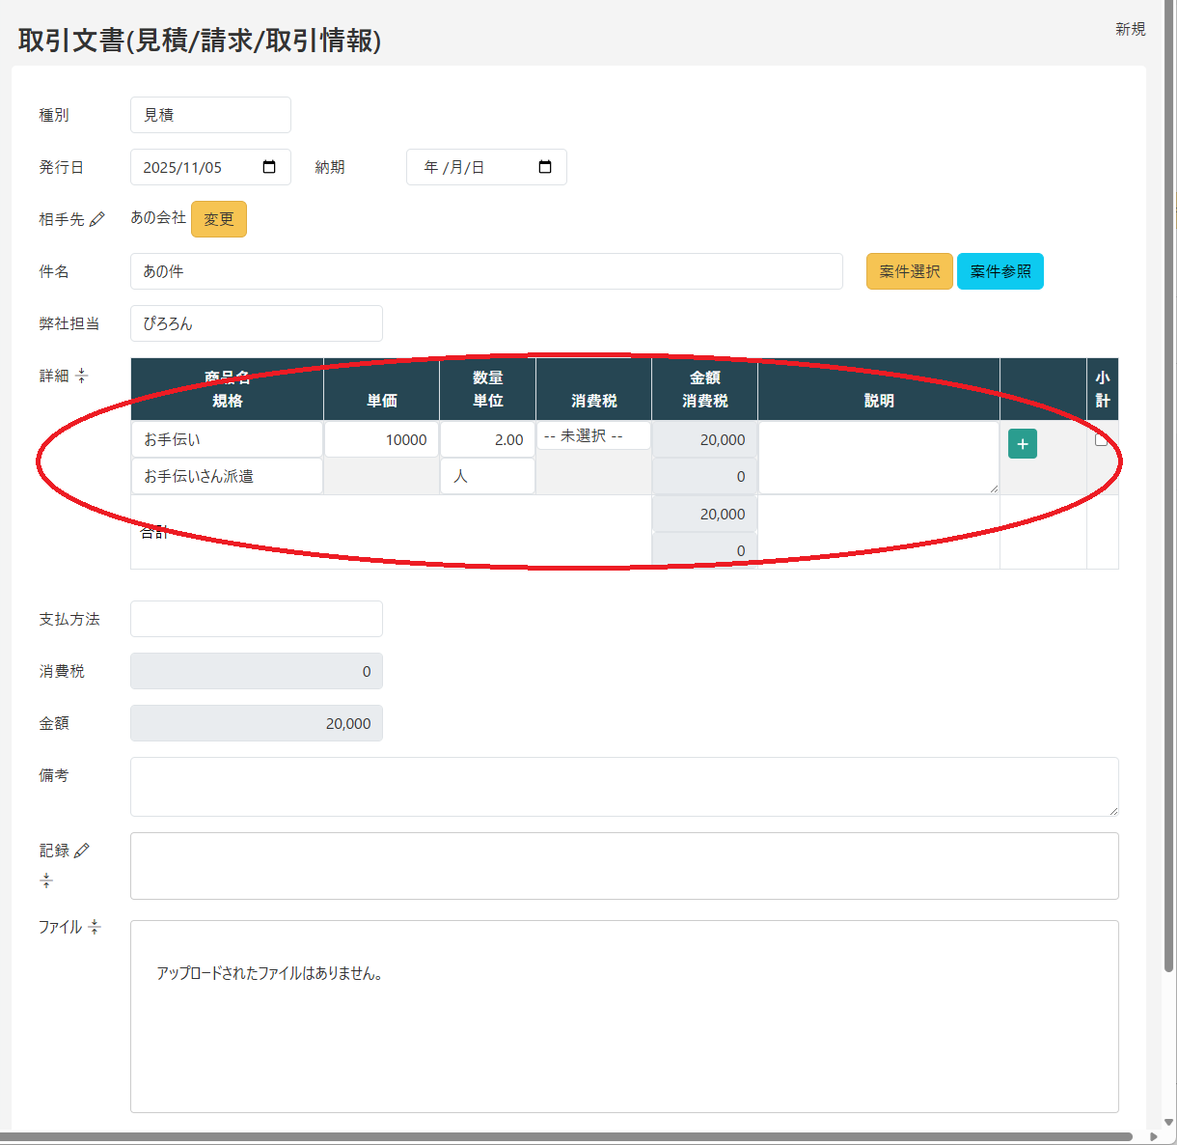Check the 小計 checkbox in the detail row

(x=1103, y=437)
